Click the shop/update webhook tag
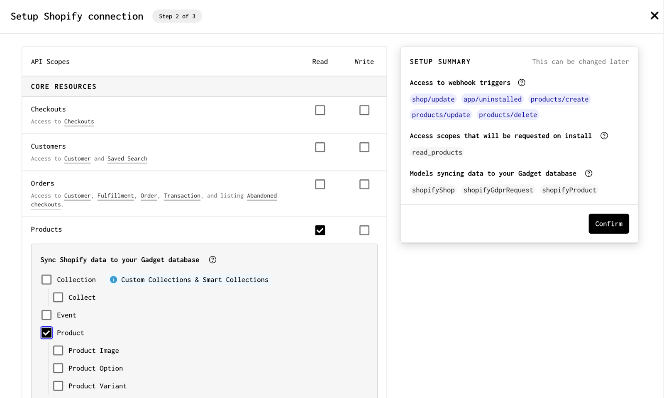 (x=433, y=99)
